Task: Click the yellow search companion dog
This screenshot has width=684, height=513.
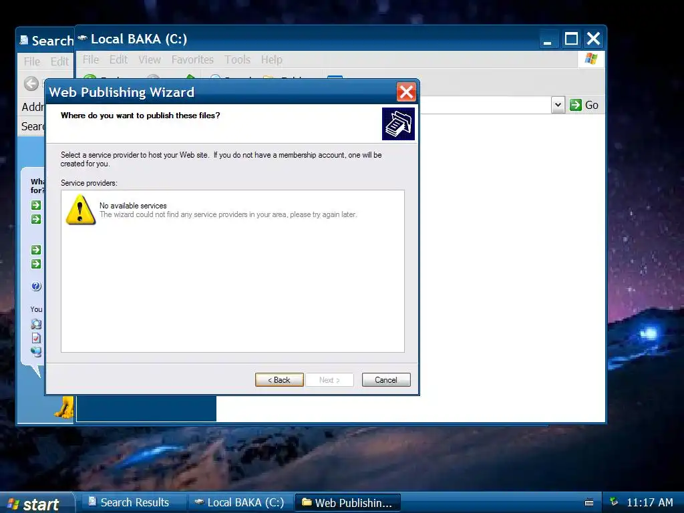Action: [x=64, y=407]
